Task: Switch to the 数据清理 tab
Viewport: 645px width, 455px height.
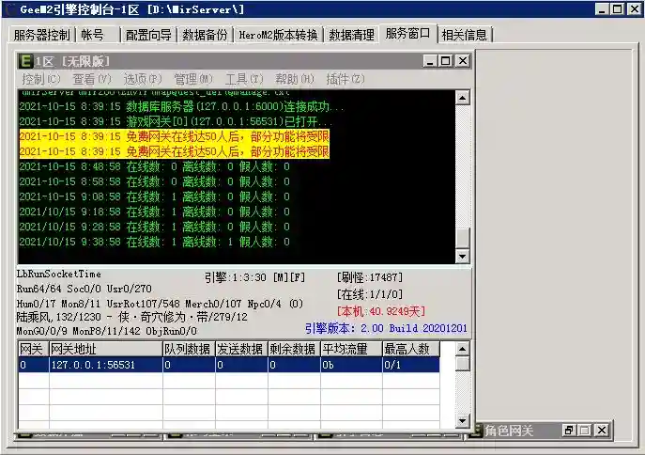Action: [x=351, y=35]
